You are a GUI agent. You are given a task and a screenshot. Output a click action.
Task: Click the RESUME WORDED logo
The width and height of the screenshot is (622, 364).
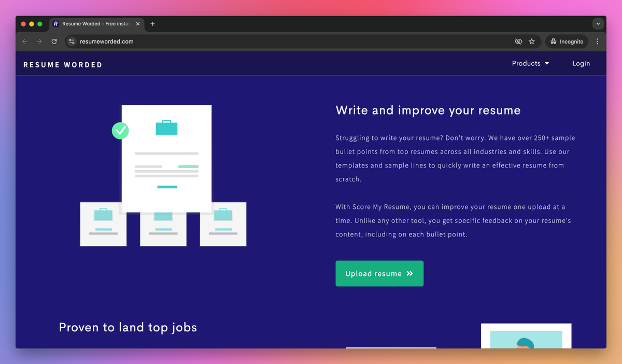[63, 65]
